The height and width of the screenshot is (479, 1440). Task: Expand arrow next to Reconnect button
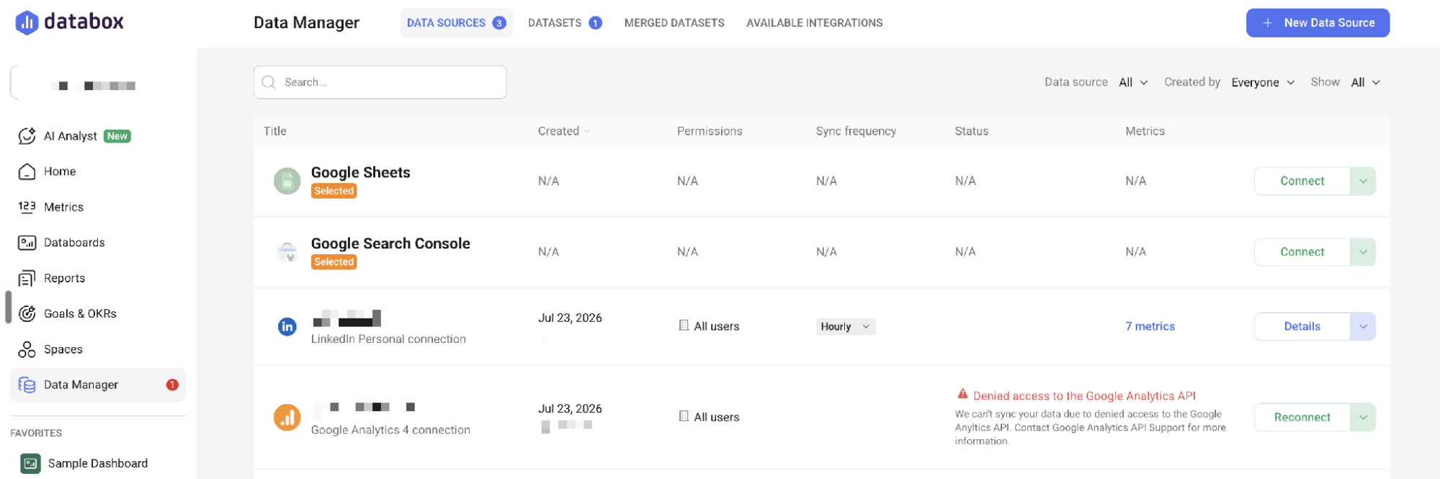(1363, 417)
